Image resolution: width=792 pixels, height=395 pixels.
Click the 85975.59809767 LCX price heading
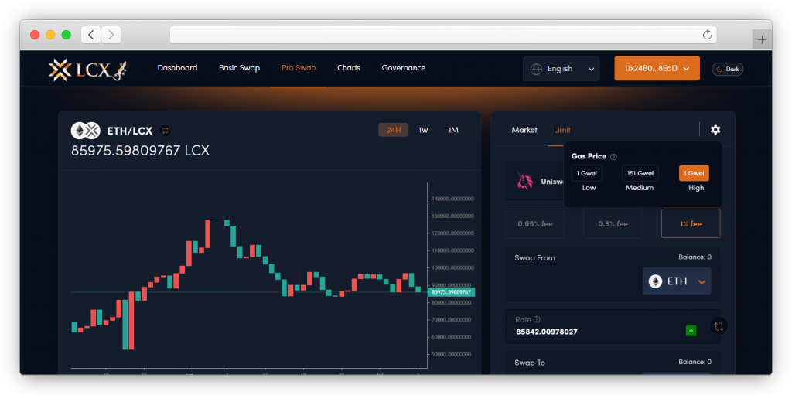tap(141, 151)
